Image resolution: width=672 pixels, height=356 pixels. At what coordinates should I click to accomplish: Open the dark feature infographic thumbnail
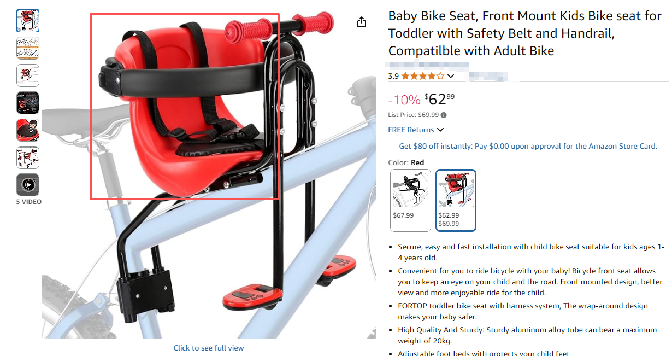click(x=28, y=103)
